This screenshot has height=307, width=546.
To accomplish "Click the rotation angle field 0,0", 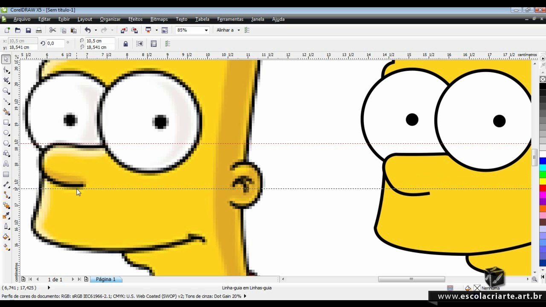I will click(x=55, y=43).
